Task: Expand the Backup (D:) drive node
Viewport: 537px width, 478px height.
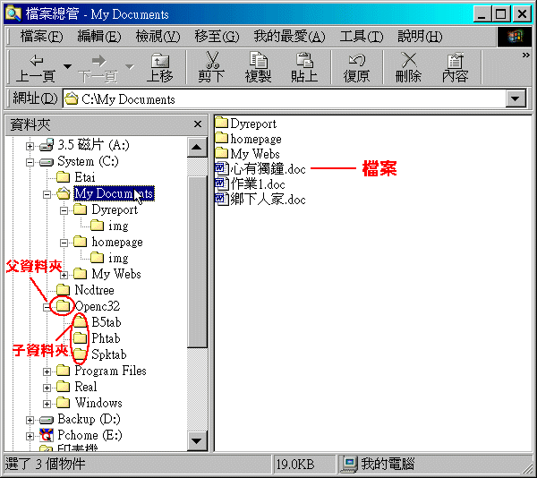Action: coord(30,420)
